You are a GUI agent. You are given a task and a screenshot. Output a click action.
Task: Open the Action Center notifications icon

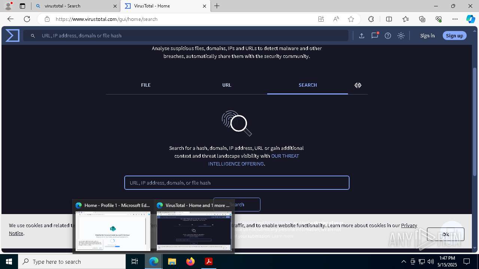[467, 262]
